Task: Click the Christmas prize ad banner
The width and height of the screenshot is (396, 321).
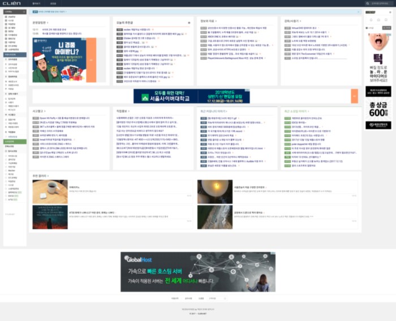Action: click(59, 60)
